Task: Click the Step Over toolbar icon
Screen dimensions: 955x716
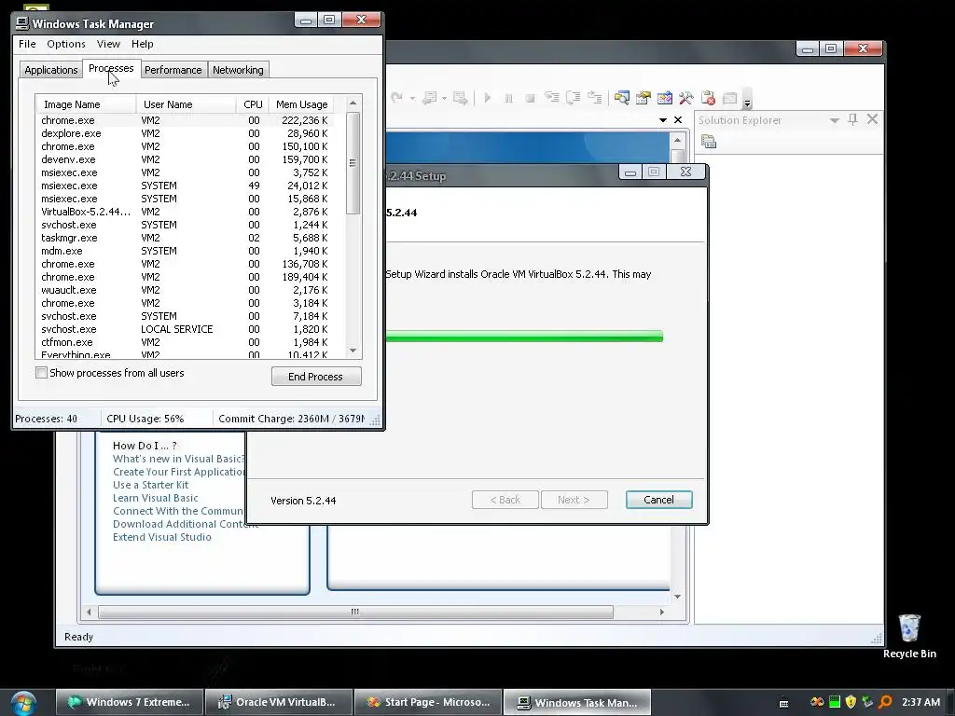Action: coord(574,97)
